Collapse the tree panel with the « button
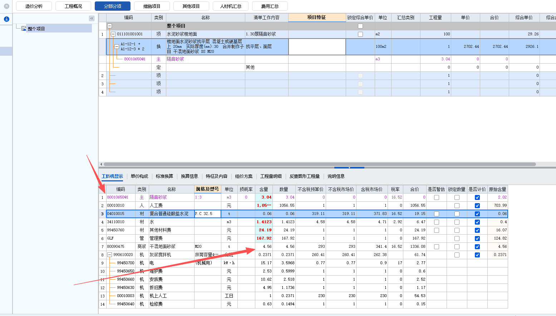556x316 pixels. click(x=92, y=18)
